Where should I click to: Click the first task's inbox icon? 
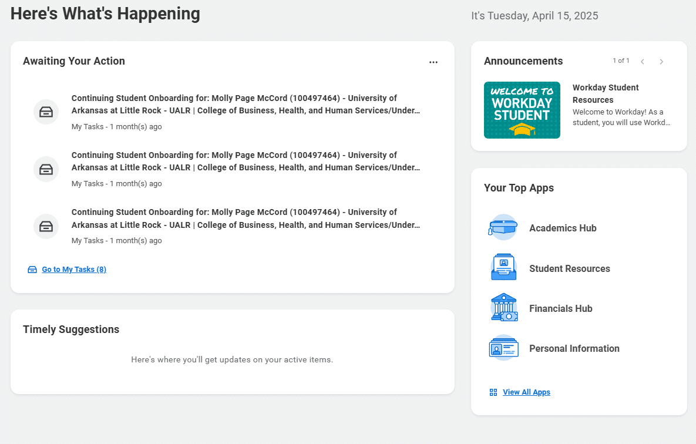pyautogui.click(x=46, y=112)
